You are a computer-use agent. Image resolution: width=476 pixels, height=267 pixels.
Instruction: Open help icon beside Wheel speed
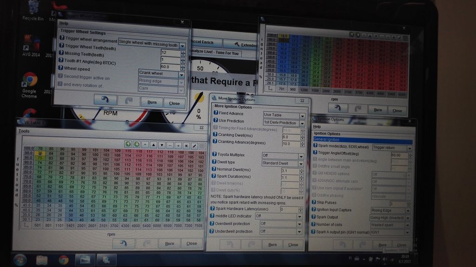coord(60,68)
